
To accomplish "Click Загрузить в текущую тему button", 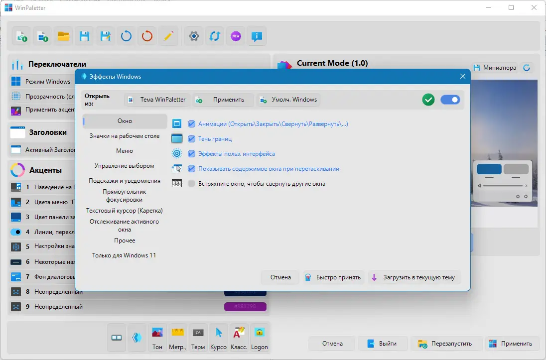I will click(x=414, y=277).
